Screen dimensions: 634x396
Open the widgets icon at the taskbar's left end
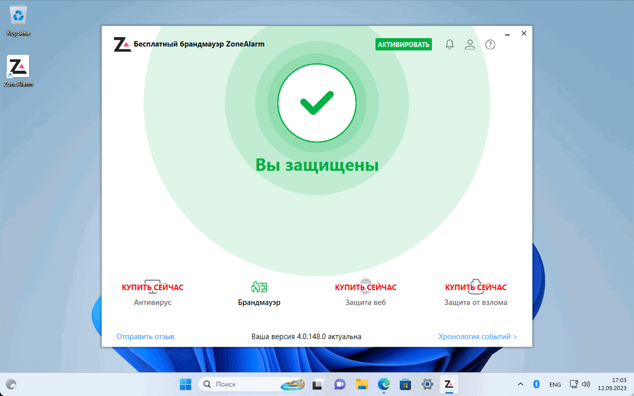(x=11, y=384)
